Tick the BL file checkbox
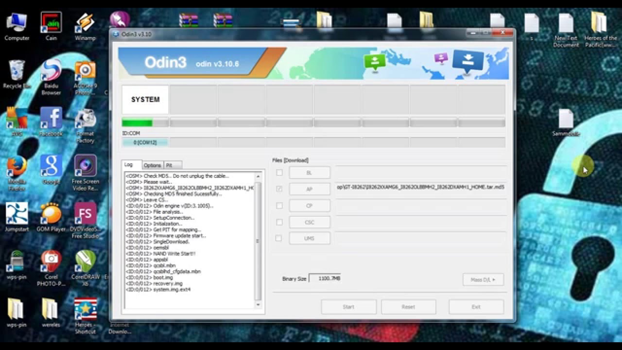Image resolution: width=622 pixels, height=350 pixels. click(279, 173)
